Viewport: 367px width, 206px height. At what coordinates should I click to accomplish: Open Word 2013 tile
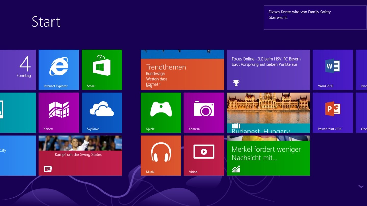coord(333,70)
